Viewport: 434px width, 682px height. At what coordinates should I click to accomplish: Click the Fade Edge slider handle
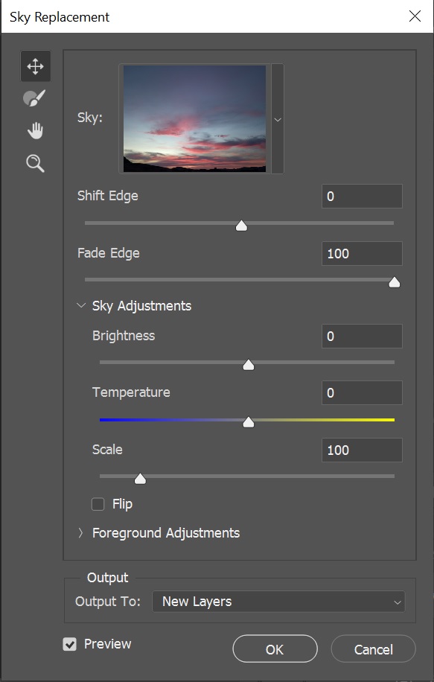(x=395, y=282)
